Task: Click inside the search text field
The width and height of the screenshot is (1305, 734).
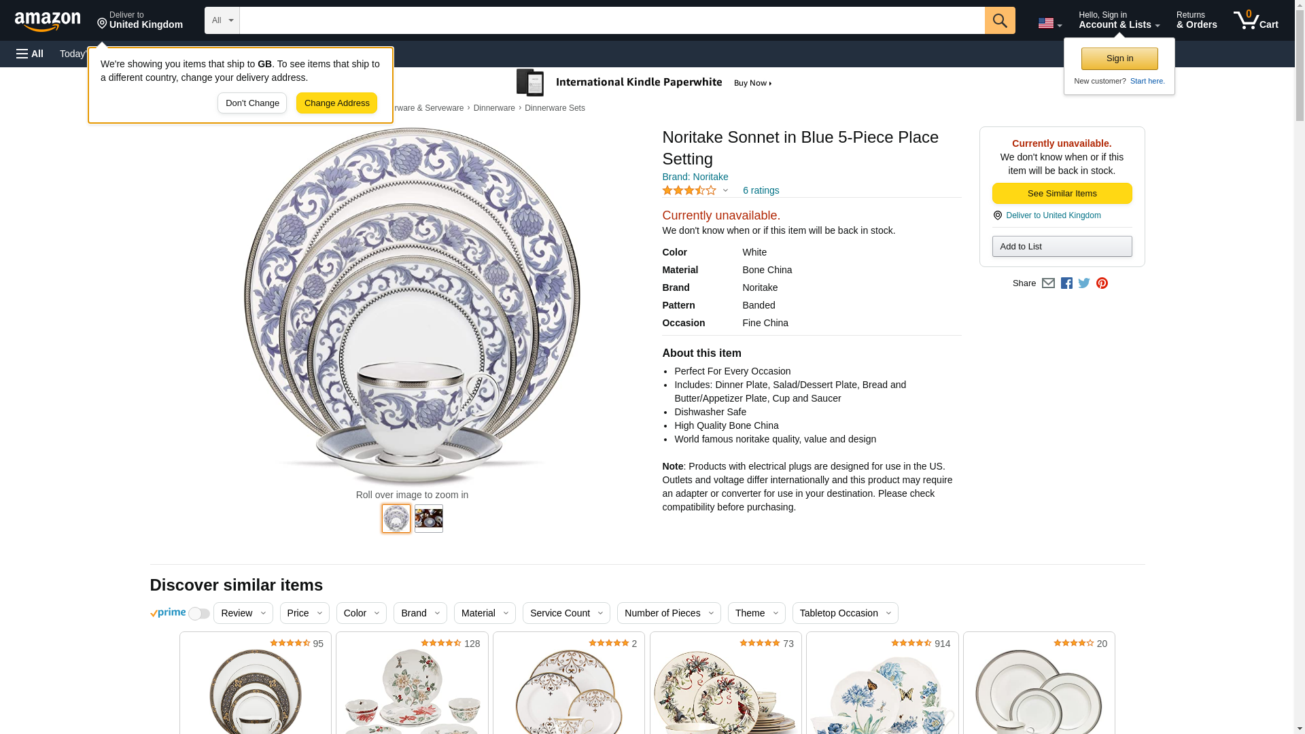Action: [x=612, y=20]
